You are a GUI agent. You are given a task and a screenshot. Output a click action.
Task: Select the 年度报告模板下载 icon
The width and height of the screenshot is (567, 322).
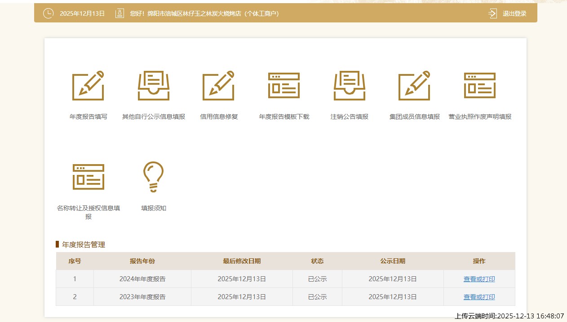coord(284,86)
